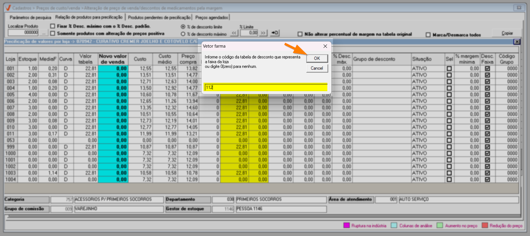
Task: Select the % de desconto máximo radio
Action: point(183,34)
